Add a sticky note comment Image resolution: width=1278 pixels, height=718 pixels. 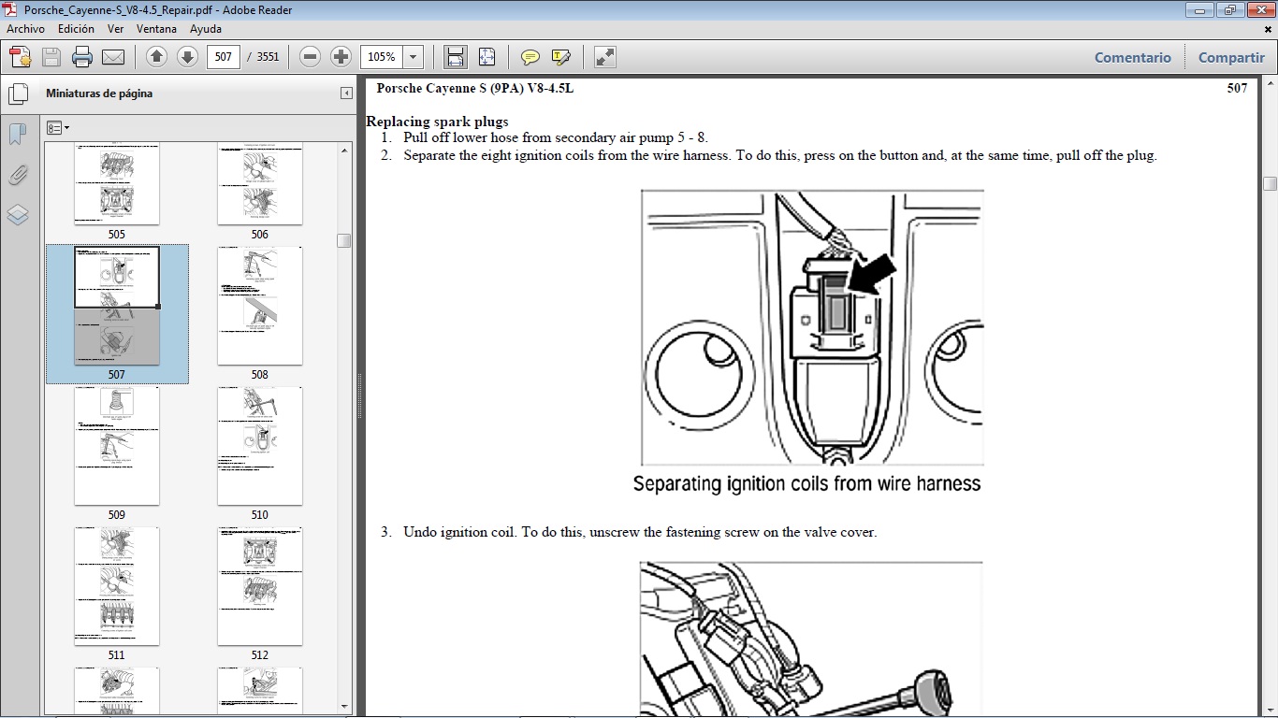click(530, 57)
